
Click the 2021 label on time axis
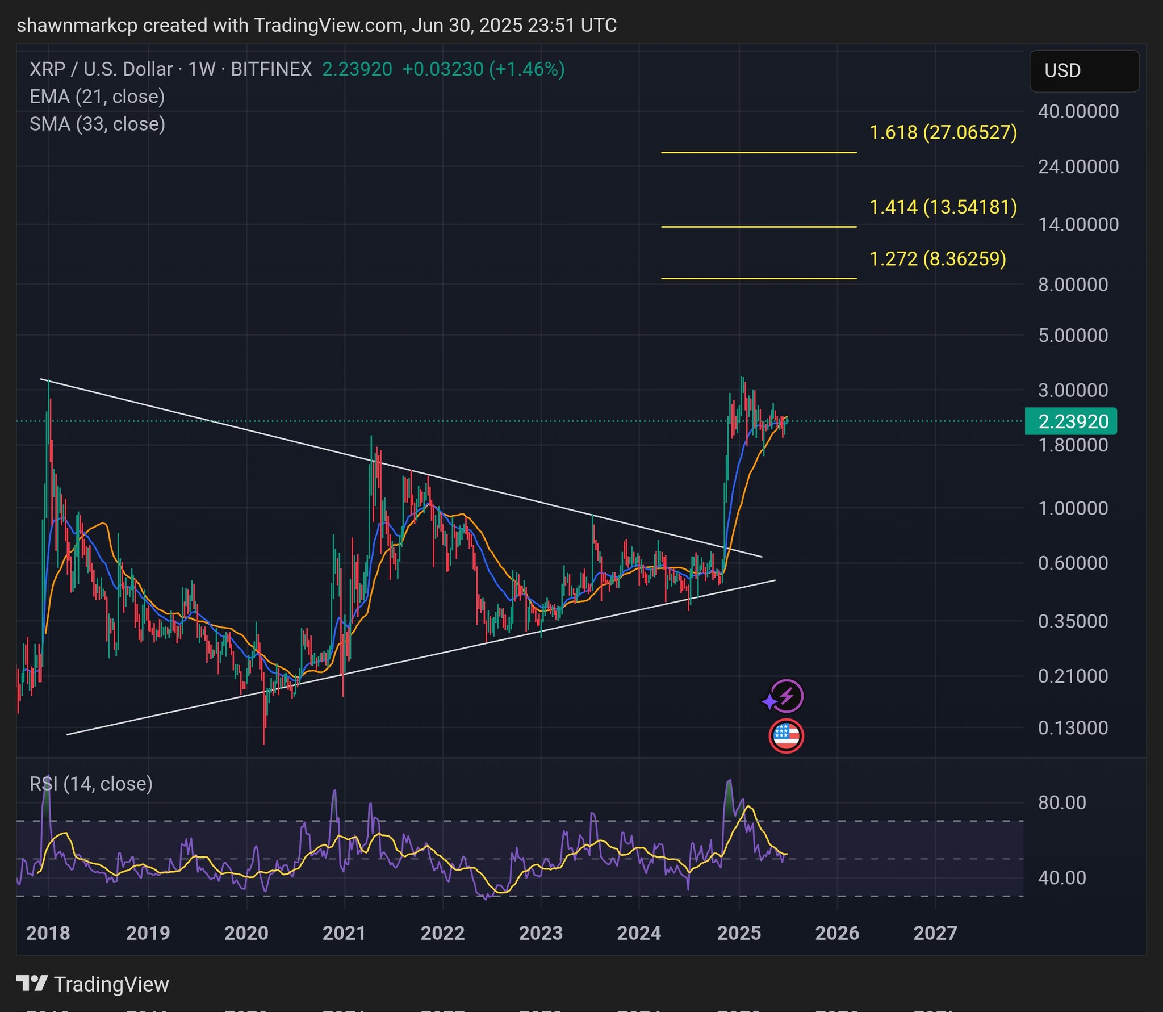click(344, 933)
